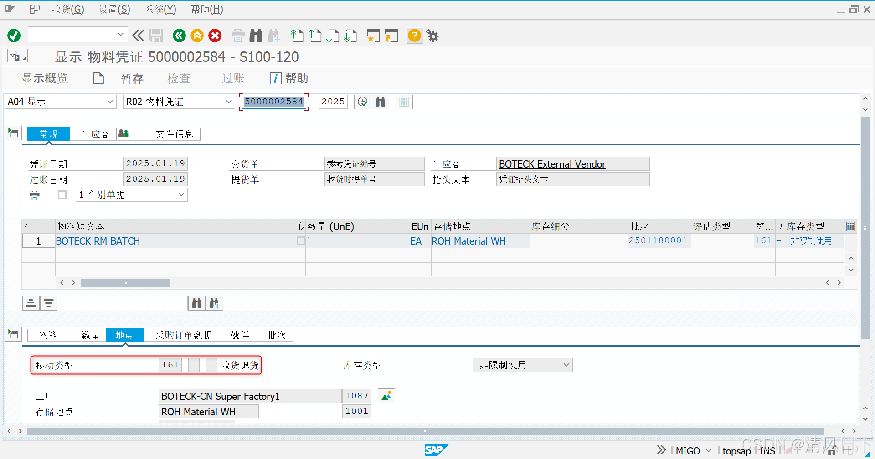Click the Help question mark icon
The image size is (875, 459).
[414, 35]
